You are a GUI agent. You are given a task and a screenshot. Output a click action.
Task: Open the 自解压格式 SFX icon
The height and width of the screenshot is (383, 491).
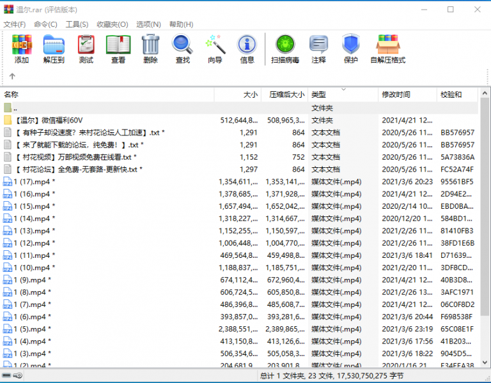388,49
